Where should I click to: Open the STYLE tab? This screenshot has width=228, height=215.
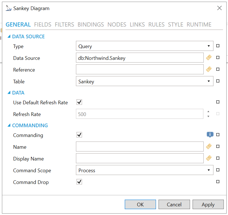176,25
